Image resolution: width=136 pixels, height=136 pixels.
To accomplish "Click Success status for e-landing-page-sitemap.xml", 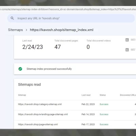I will pos(104,114).
